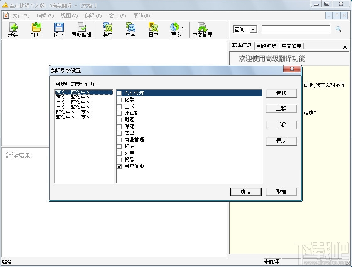
Task: Open the 文件 menu
Action: (21, 16)
